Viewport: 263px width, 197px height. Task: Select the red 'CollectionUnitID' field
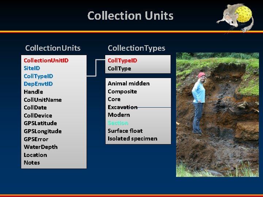pos(46,60)
